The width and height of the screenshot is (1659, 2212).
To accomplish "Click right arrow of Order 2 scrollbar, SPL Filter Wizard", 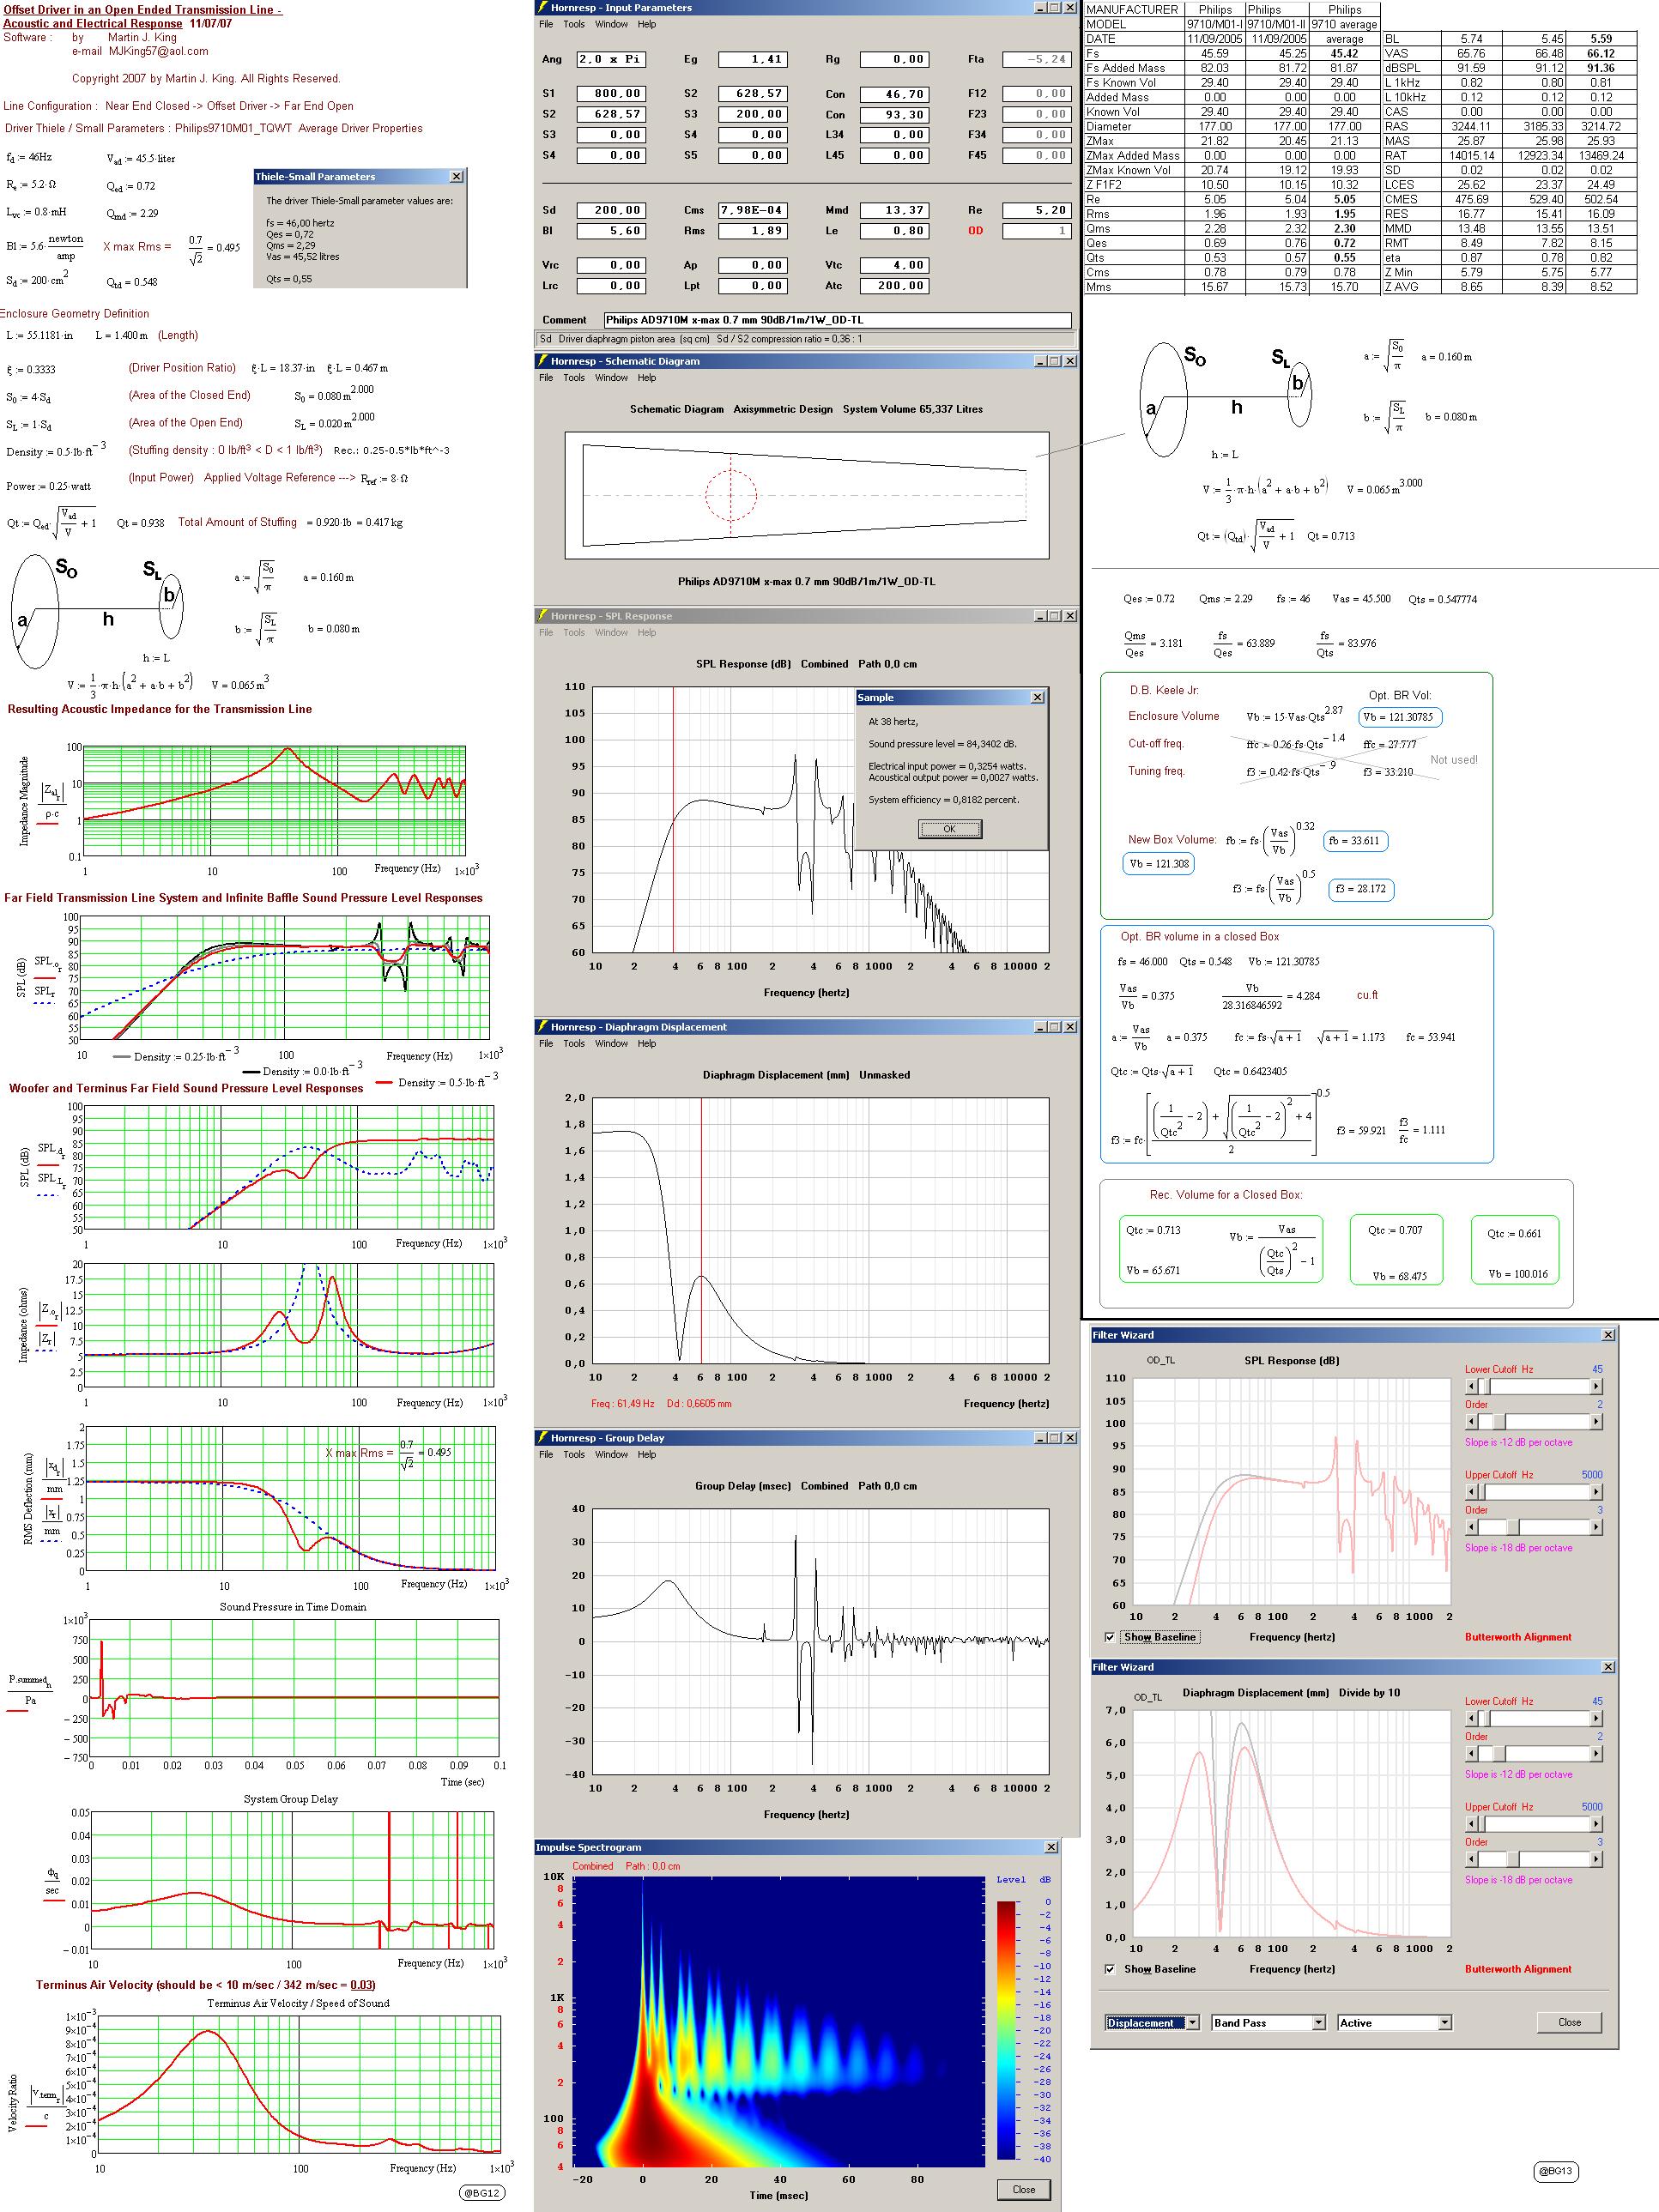I will [1596, 1421].
